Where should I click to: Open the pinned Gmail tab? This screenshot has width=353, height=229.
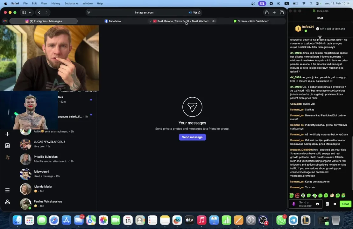[x=5, y=21]
